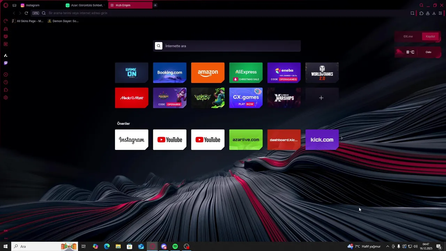Image resolution: width=446 pixels, height=251 pixels.
Task: Reload the current page
Action: click(x=26, y=13)
